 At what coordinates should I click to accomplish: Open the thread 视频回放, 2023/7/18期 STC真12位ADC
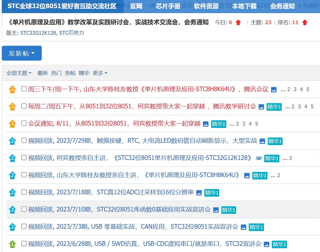click(111, 192)
